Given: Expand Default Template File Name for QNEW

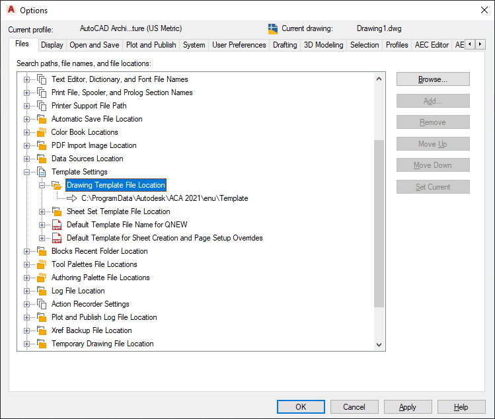Looking at the screenshot, I should pos(42,225).
